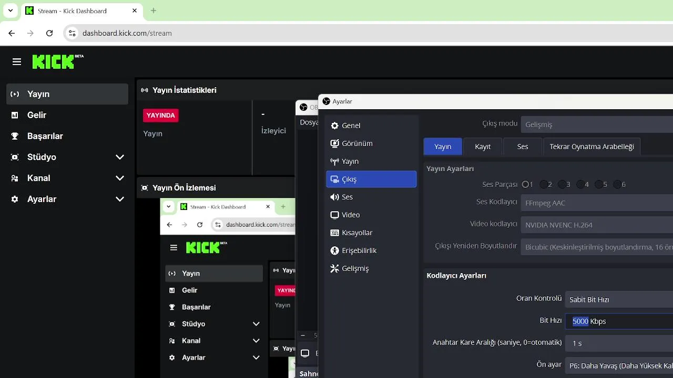Click the browser back arrow
The width and height of the screenshot is (673, 378).
(12, 33)
